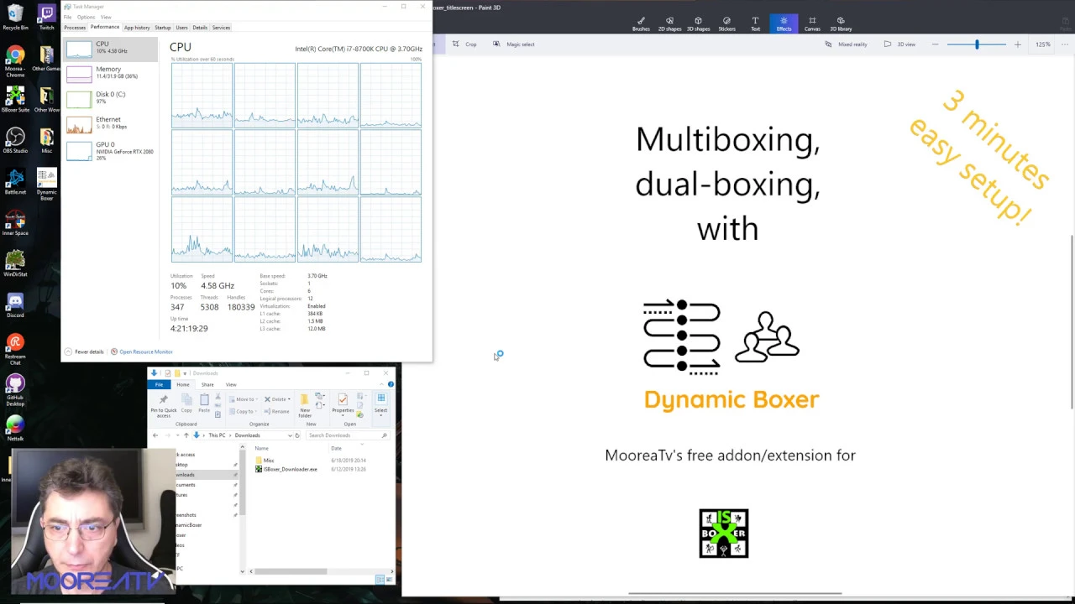
Task: Open Resource Monitor link
Action: [x=141, y=351]
